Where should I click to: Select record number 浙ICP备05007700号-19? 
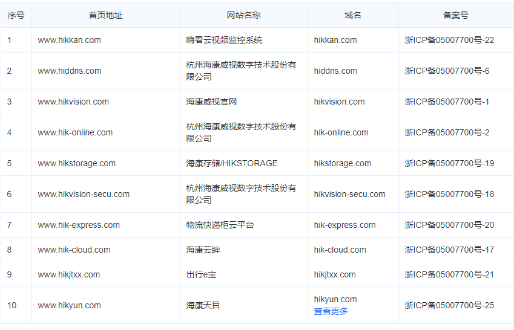coord(449,163)
